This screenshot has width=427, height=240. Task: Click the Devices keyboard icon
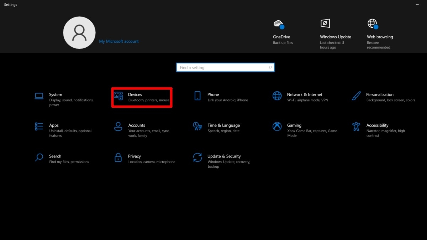pos(118,96)
